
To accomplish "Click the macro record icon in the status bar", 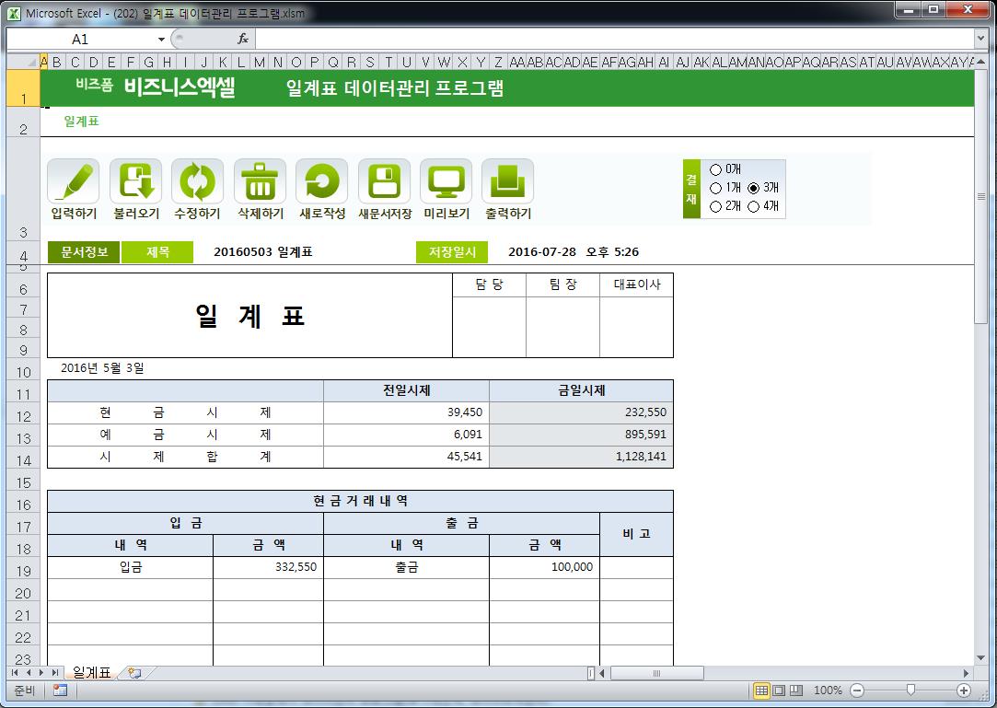I will pos(61,691).
